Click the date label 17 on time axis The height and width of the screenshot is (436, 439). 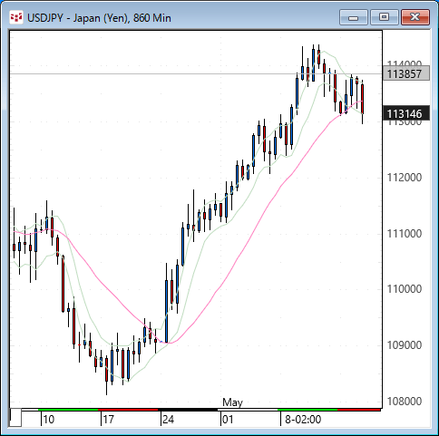(x=108, y=420)
